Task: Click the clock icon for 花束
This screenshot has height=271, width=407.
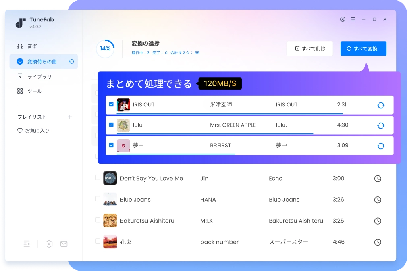Action: tap(378, 242)
